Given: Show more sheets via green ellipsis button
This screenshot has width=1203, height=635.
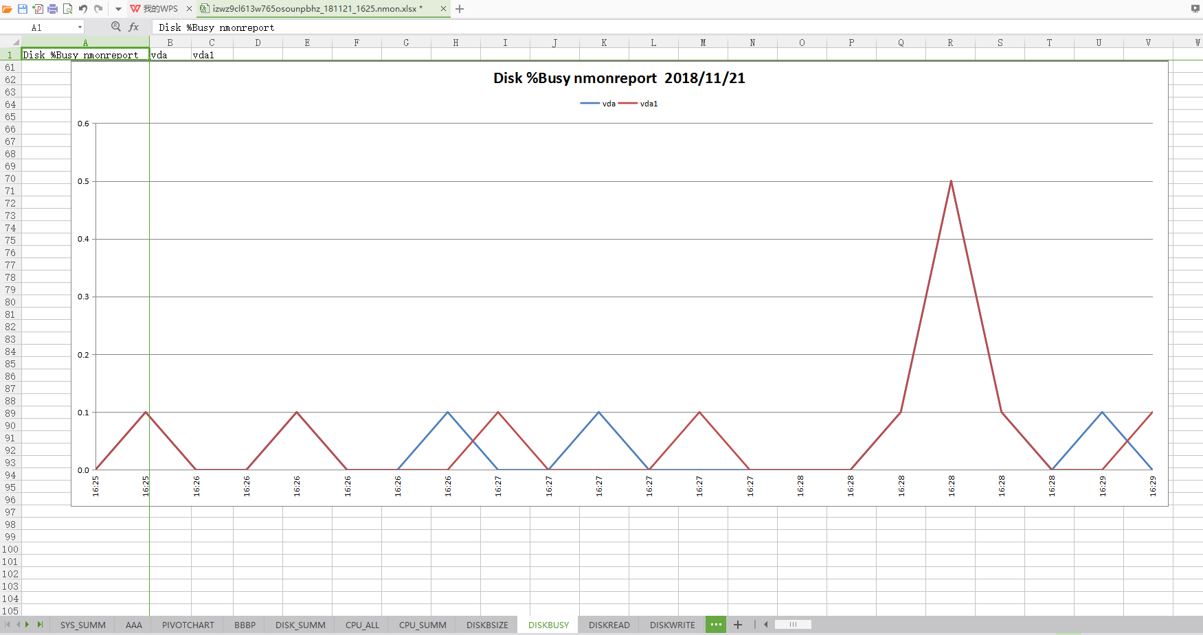Looking at the screenshot, I should click(716, 625).
